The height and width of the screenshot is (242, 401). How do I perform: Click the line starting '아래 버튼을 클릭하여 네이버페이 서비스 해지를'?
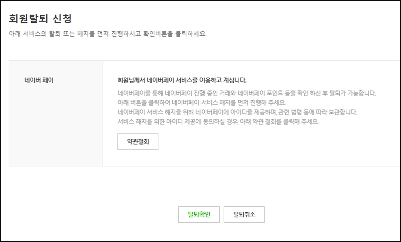coord(202,103)
